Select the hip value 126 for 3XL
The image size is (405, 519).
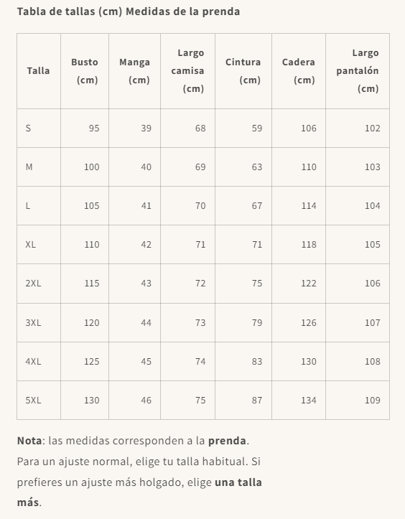pyautogui.click(x=309, y=323)
